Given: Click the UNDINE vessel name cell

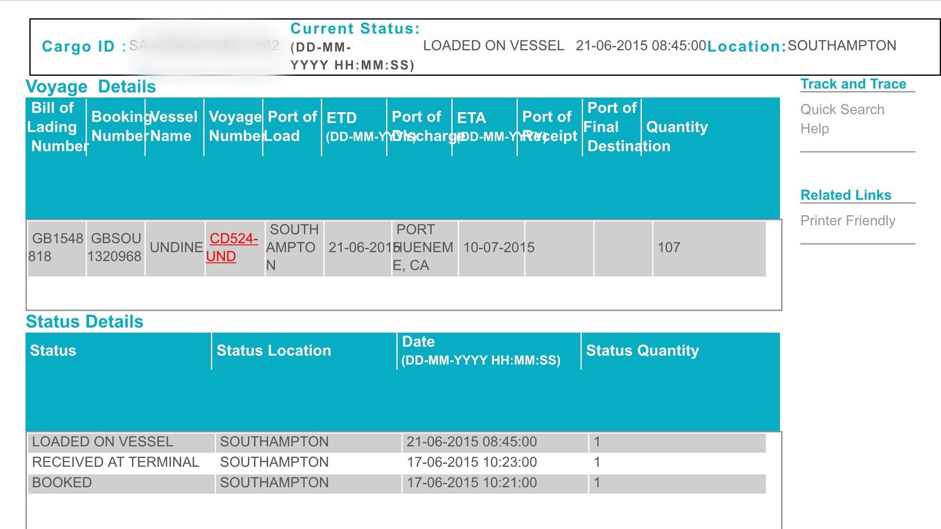Looking at the screenshot, I should 176,248.
